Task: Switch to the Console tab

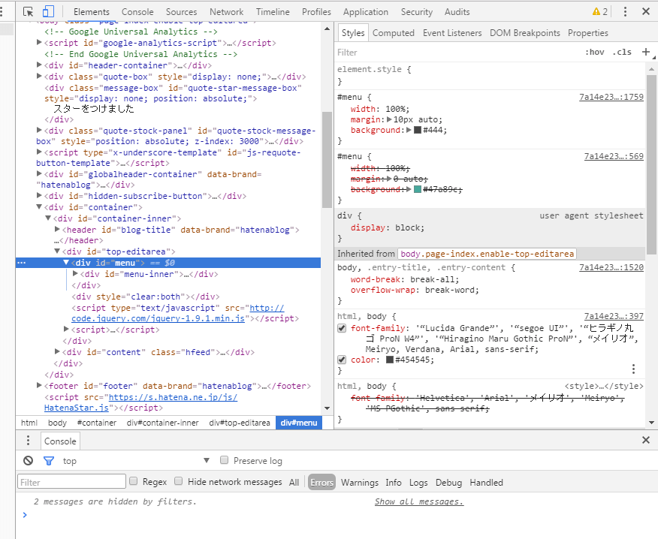Action: pyautogui.click(x=137, y=12)
